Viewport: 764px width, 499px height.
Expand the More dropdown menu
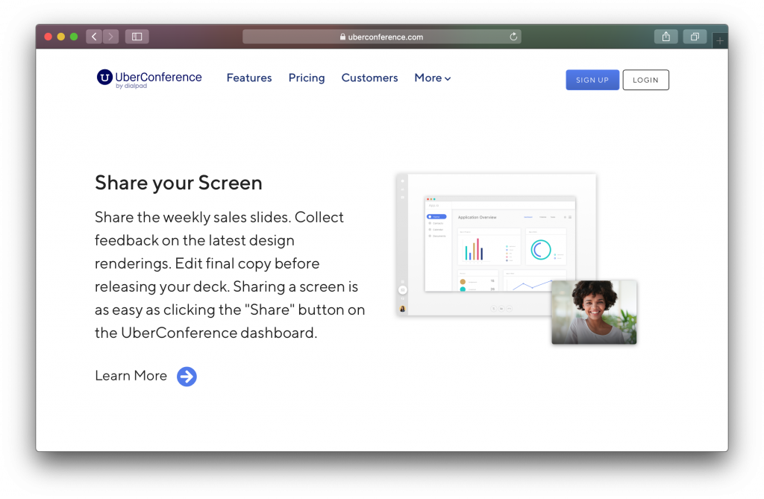[x=433, y=78]
